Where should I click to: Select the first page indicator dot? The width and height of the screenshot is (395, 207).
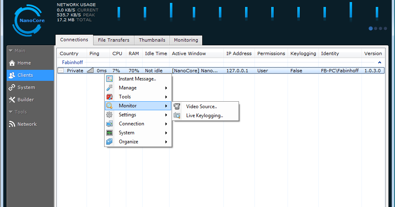[370, 29]
